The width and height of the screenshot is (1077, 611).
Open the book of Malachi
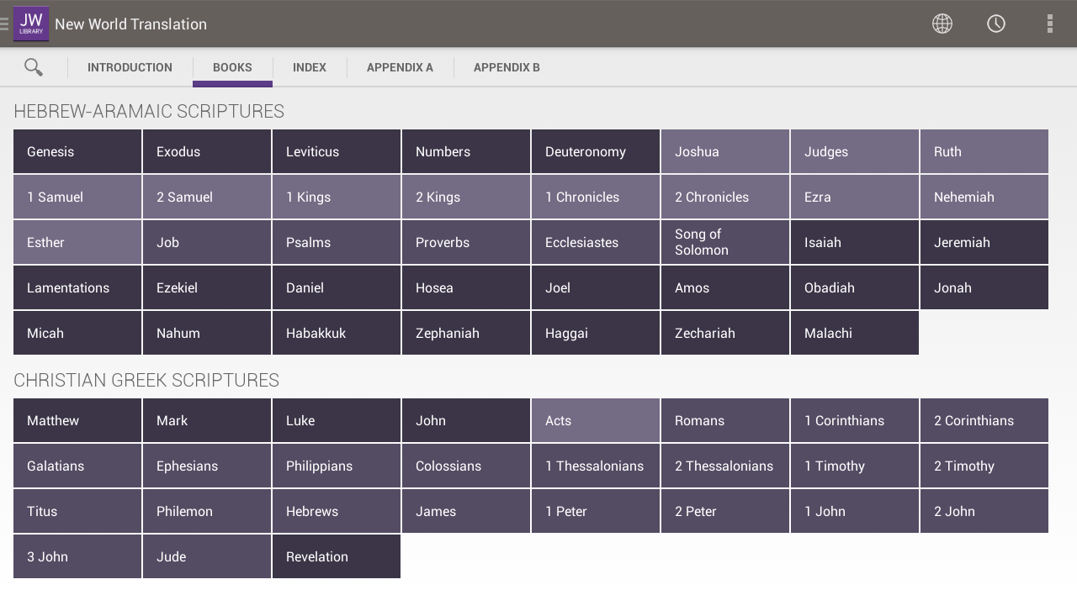855,333
